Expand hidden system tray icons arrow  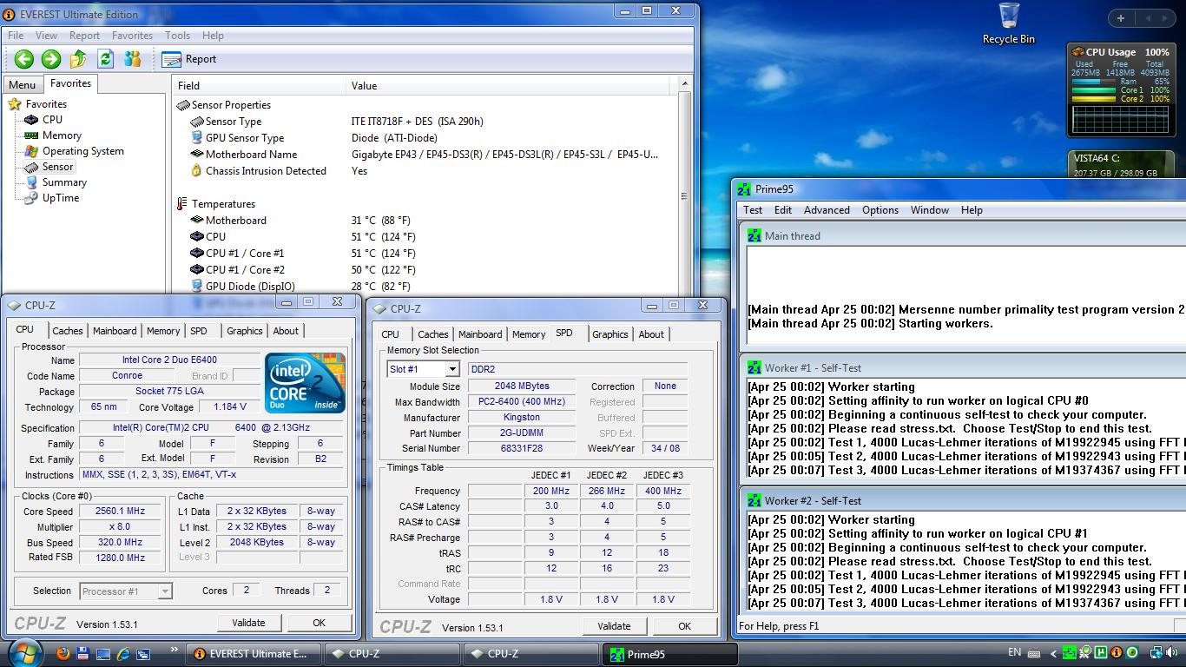pos(1054,653)
